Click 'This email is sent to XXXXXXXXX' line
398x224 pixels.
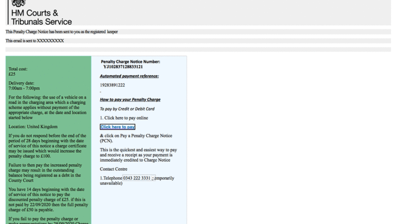click(x=35, y=41)
